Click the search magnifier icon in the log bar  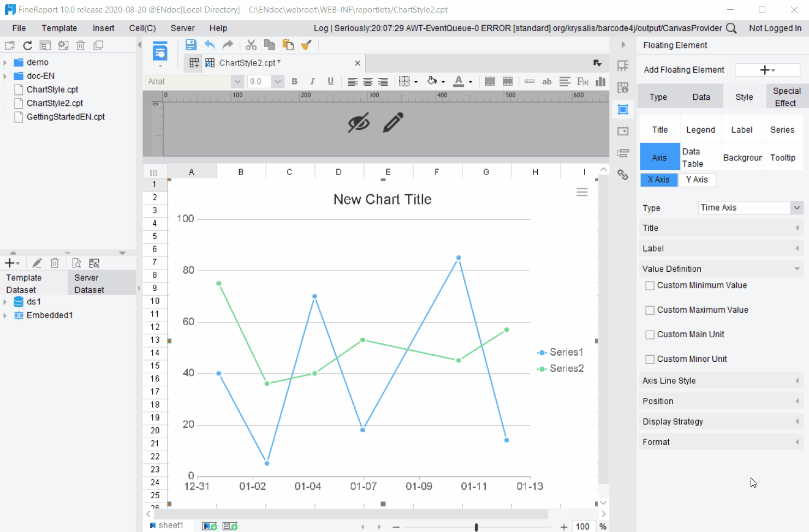(x=731, y=28)
